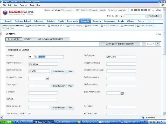This screenshot has height=124, width=166.
Task: Click the Annuler button
Action: (27, 39)
